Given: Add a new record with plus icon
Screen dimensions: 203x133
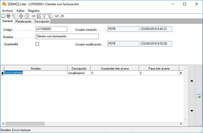Looking at the screenshot, I should coord(21,16).
